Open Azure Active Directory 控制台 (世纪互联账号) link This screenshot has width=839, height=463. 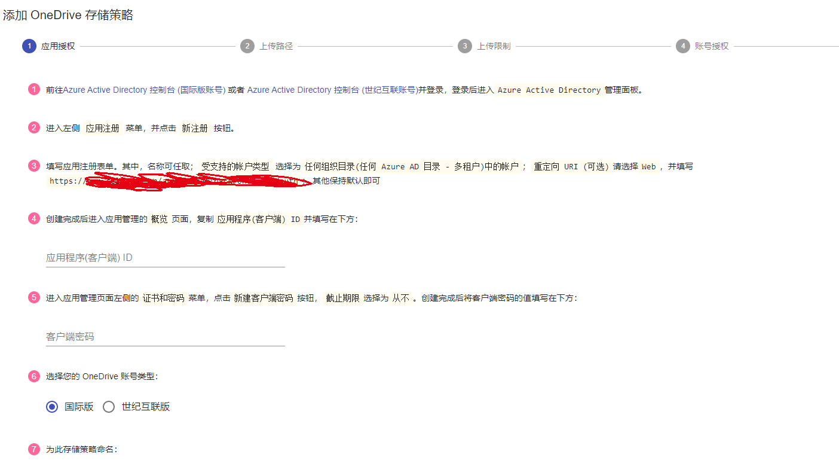pyautogui.click(x=332, y=90)
